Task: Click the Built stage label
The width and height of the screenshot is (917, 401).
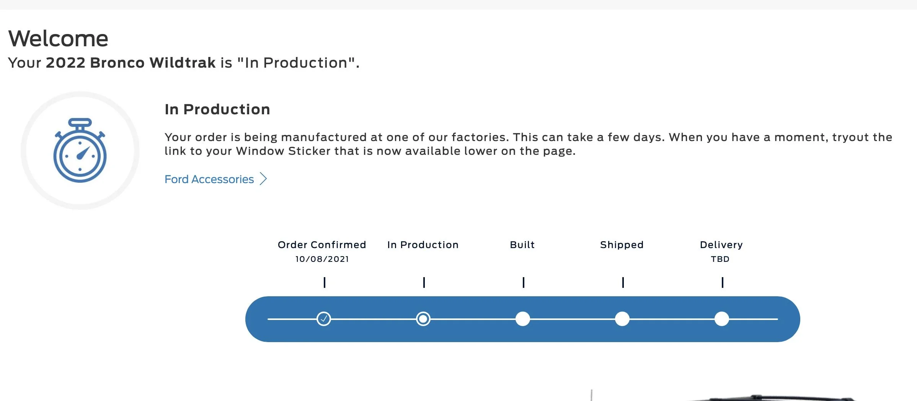Action: (522, 245)
